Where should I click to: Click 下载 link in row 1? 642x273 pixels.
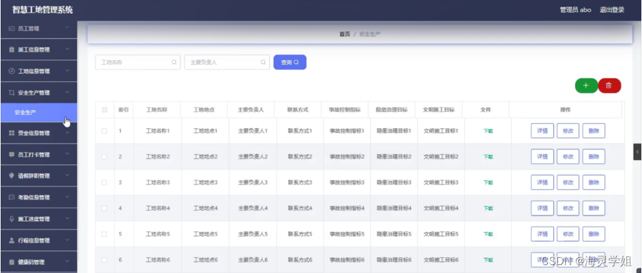click(488, 132)
